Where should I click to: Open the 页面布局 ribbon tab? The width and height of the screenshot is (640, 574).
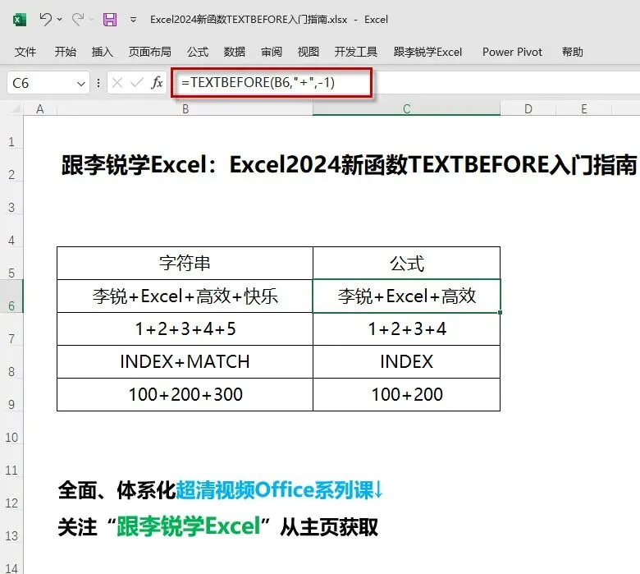click(150, 52)
